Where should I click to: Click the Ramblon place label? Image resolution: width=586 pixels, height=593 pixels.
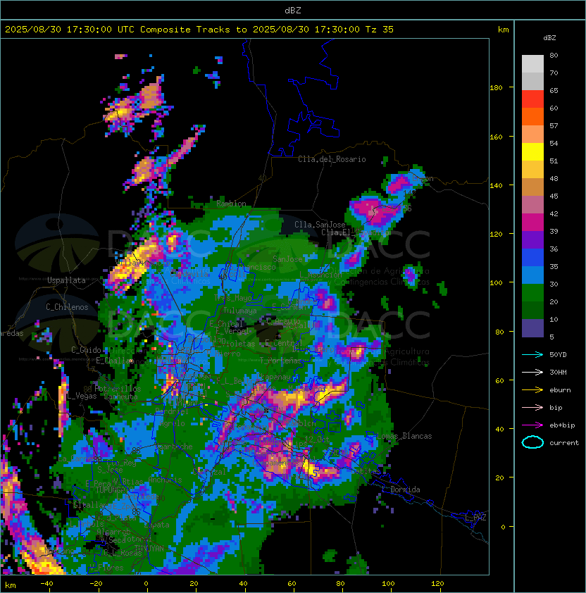[231, 204]
